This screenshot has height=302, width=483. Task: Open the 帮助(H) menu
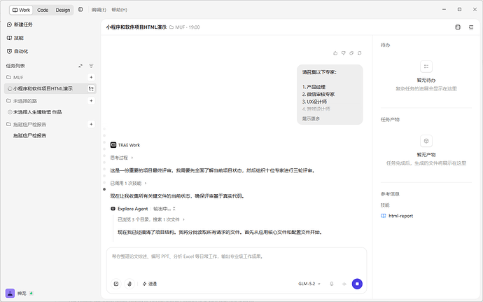coord(119,10)
